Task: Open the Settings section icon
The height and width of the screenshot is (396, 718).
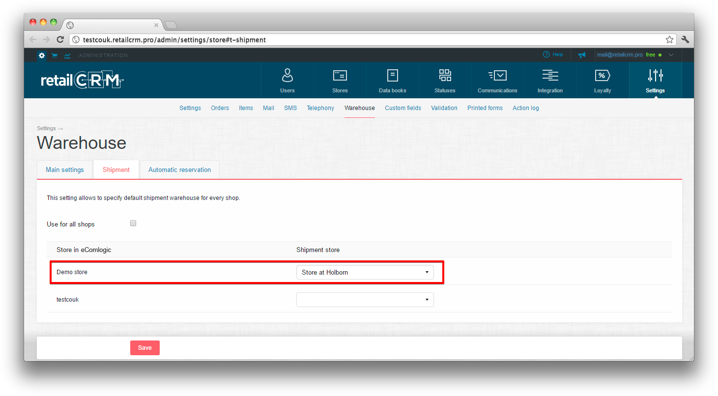Action: point(655,75)
